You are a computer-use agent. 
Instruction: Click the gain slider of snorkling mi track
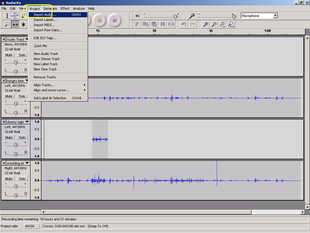click(x=16, y=186)
